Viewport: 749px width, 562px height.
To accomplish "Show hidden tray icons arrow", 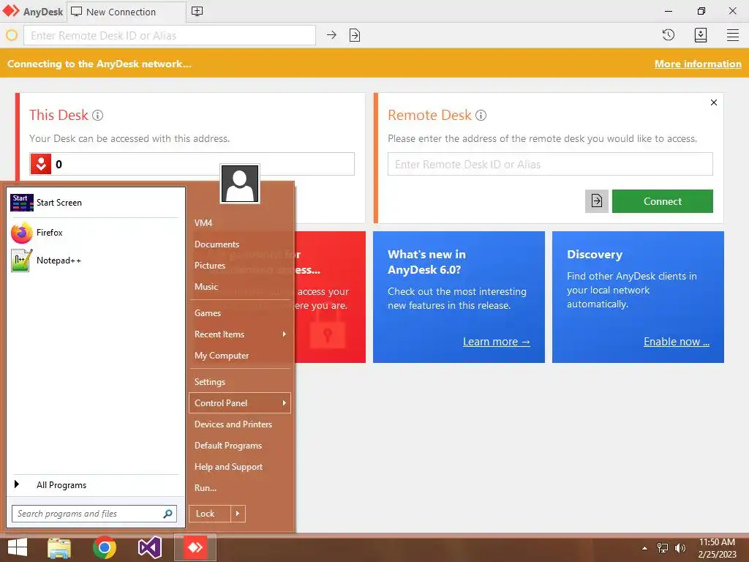I will (x=645, y=548).
